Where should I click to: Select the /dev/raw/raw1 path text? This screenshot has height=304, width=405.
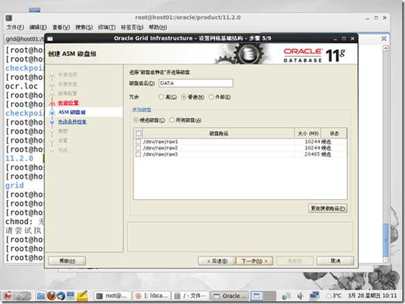(x=161, y=141)
